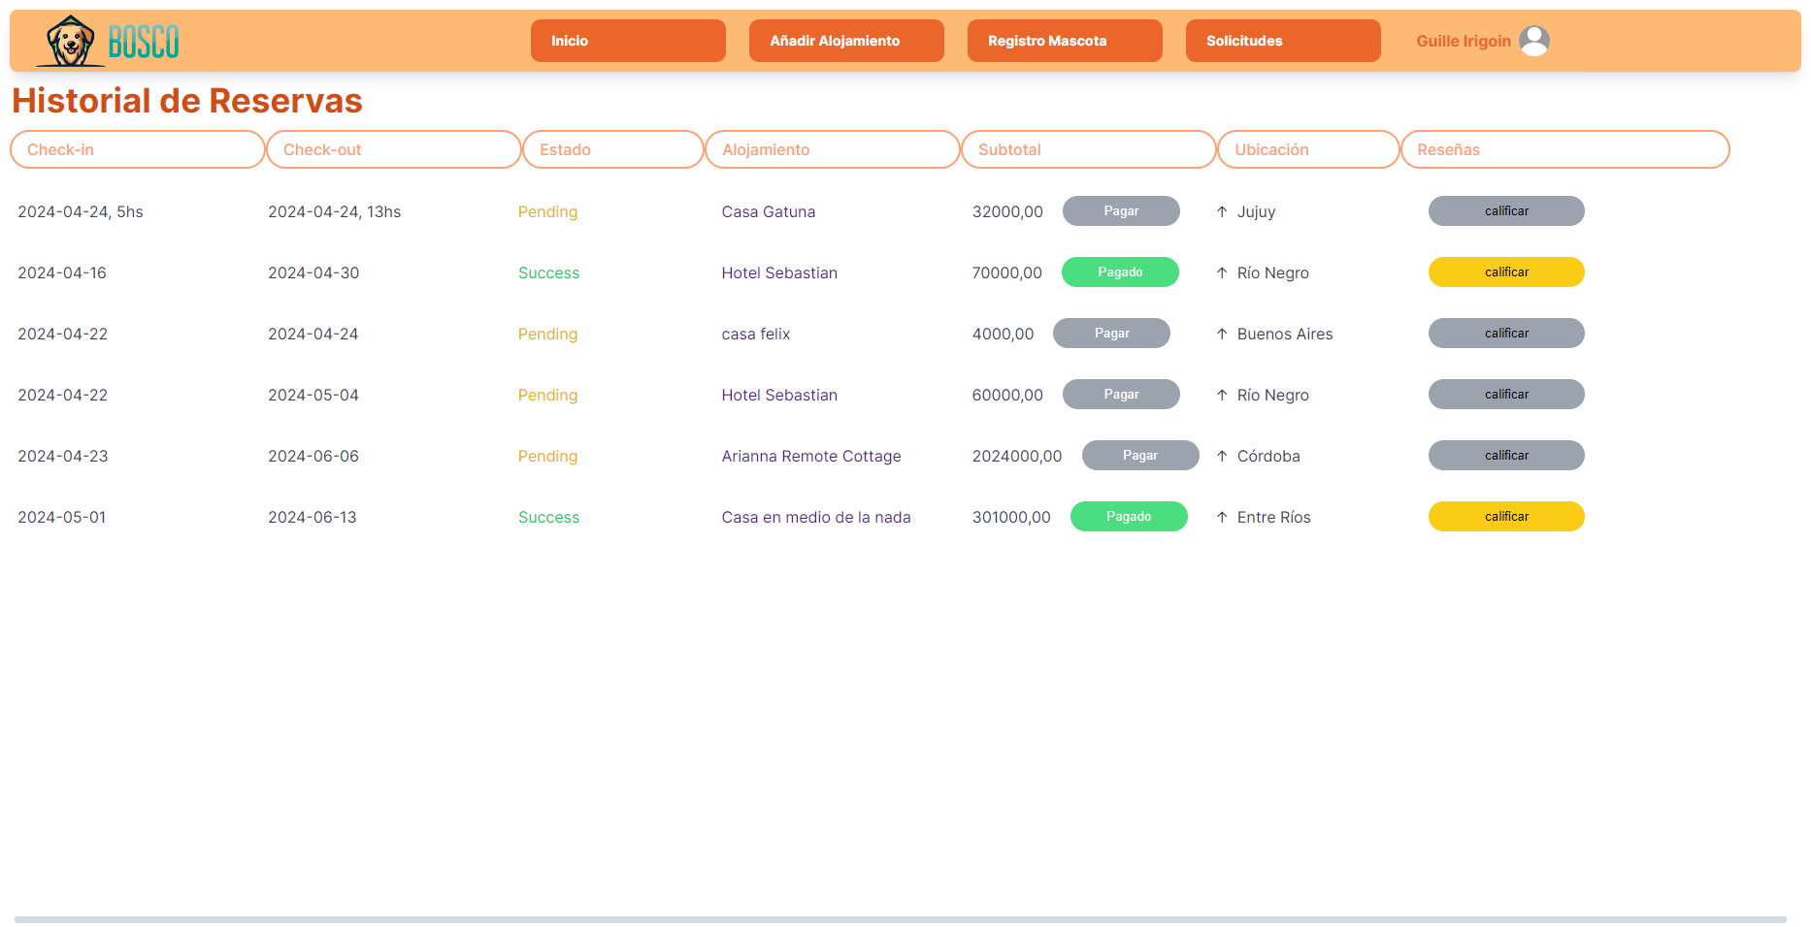This screenshot has width=1811, height=927.
Task: Navigate to Registro Mascota
Action: [x=1065, y=41]
